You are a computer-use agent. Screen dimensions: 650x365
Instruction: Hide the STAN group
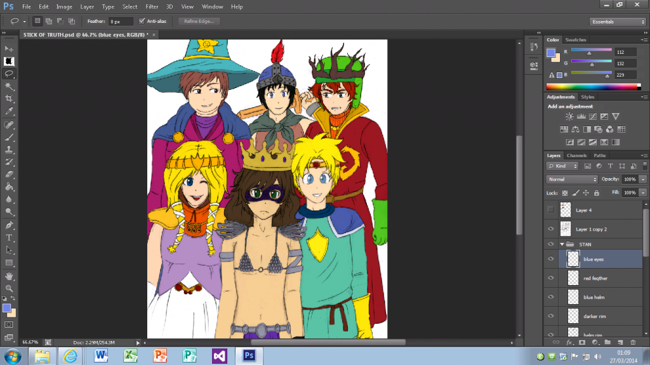(550, 244)
